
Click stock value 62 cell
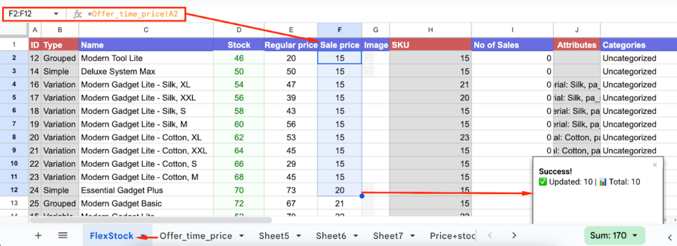pyautogui.click(x=239, y=137)
